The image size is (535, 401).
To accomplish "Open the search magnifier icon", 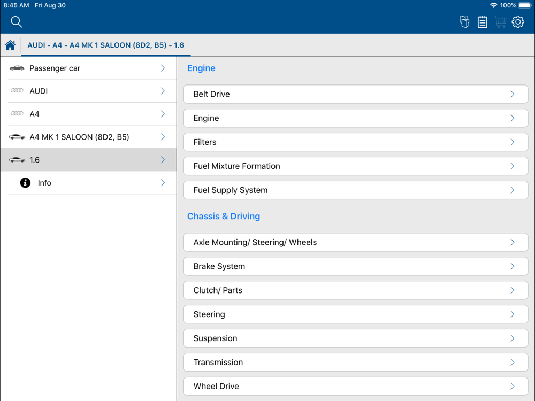I will coord(17,22).
